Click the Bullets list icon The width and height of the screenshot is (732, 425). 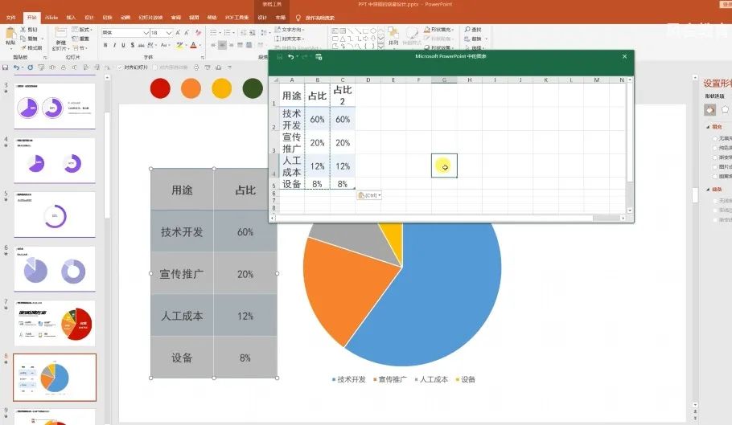coord(213,33)
